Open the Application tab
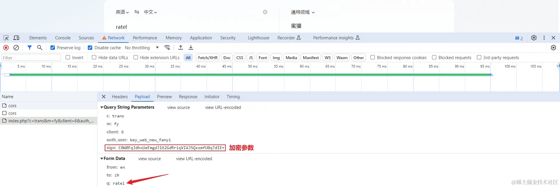 [x=201, y=38]
